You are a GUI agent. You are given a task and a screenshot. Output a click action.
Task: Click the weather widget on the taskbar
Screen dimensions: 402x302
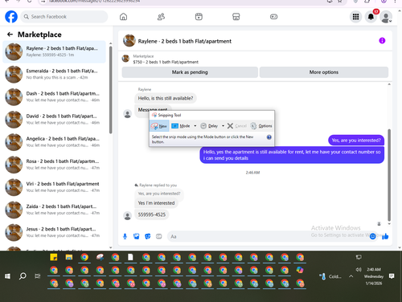(330, 276)
